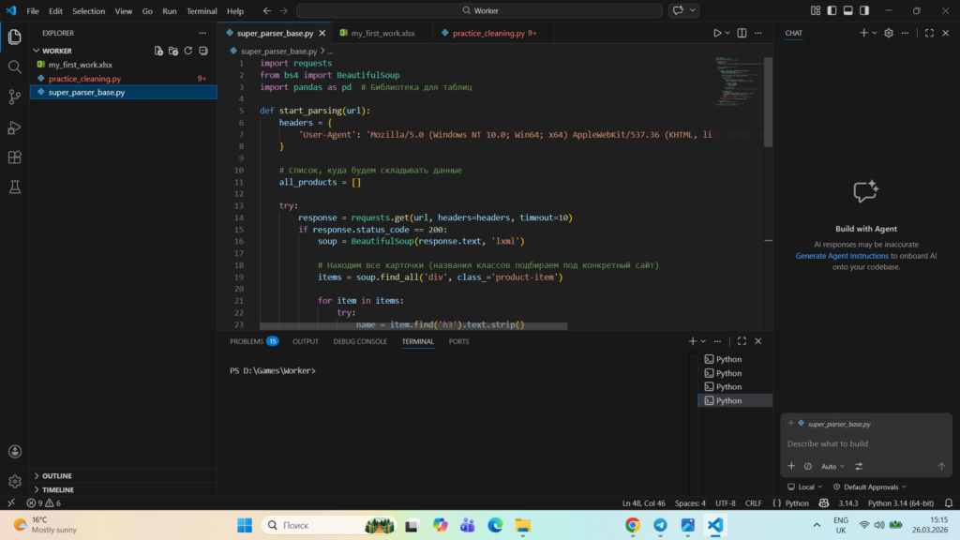Open the Terminal menu

click(x=202, y=11)
